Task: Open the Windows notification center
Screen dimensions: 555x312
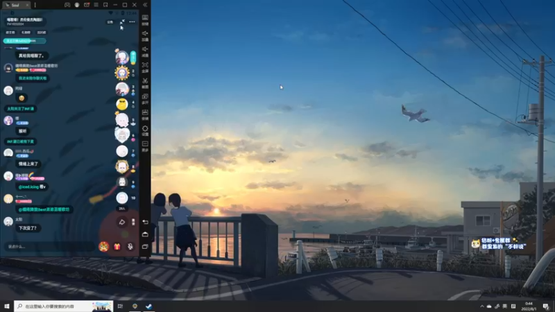Action: pyautogui.click(x=546, y=306)
